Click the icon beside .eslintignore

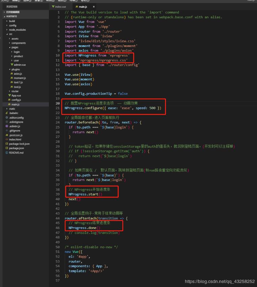pos(7,122)
